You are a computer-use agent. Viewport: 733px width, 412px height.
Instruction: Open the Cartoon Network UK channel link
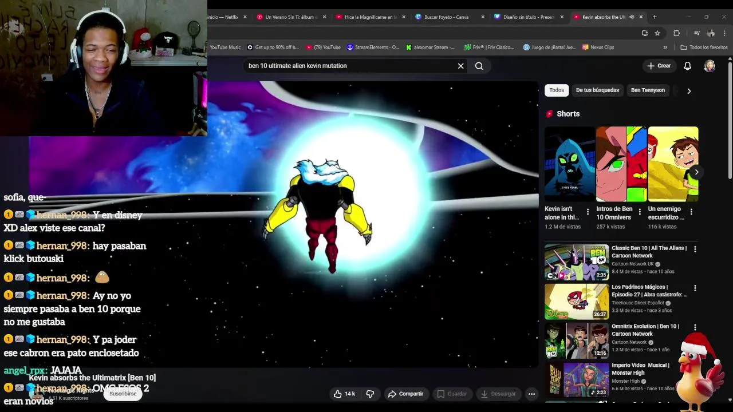(x=632, y=264)
